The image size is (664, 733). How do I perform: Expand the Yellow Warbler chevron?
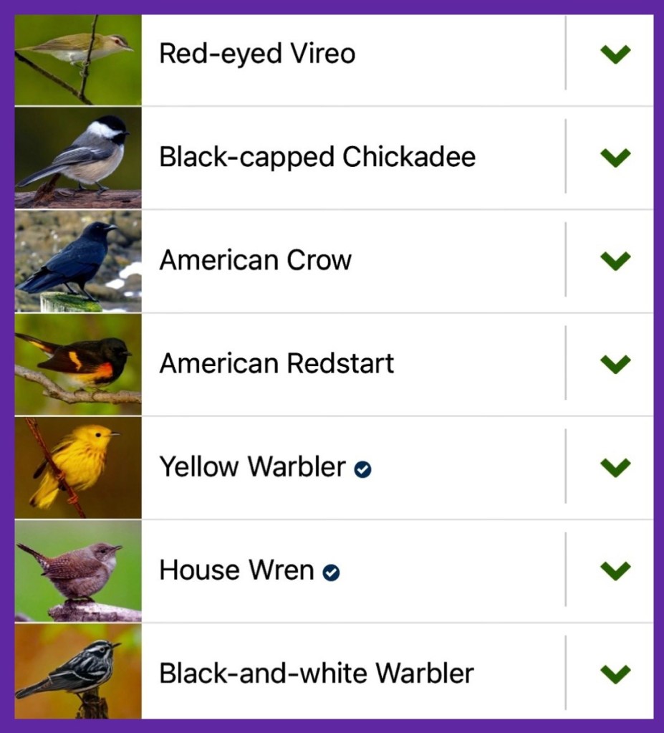(x=615, y=467)
